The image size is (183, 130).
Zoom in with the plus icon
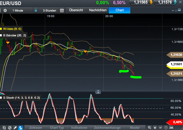pyautogui.click(x=155, y=128)
